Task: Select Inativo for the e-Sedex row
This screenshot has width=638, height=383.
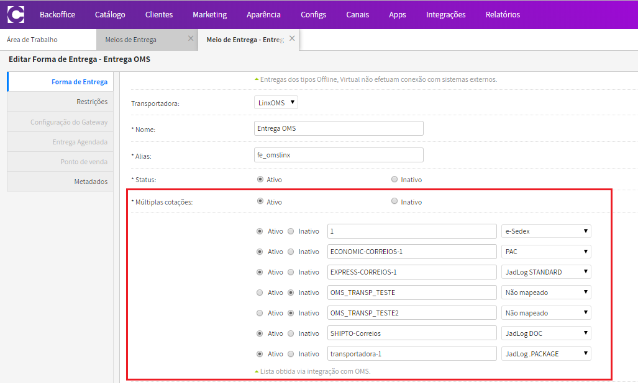Action: [x=291, y=231]
